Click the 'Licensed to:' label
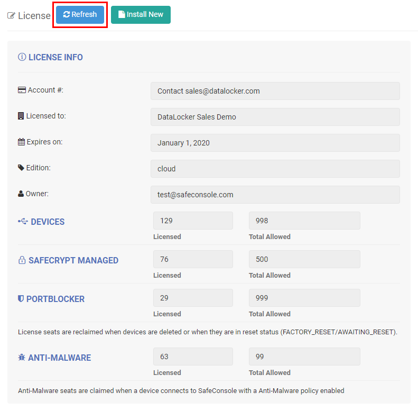 (x=46, y=116)
